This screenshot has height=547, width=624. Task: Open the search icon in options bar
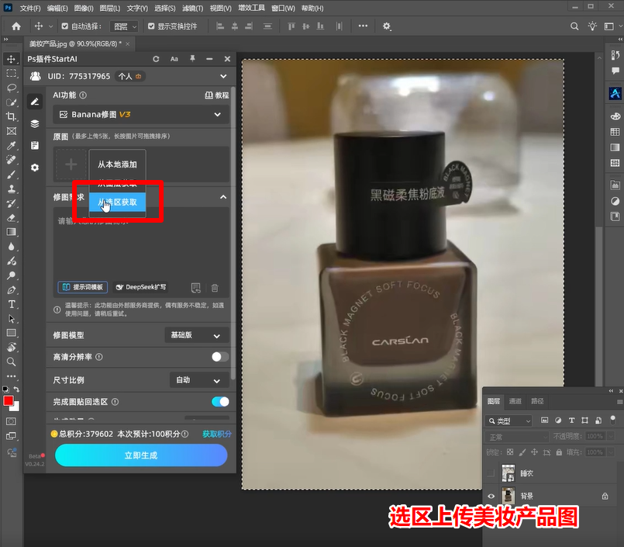(x=574, y=26)
